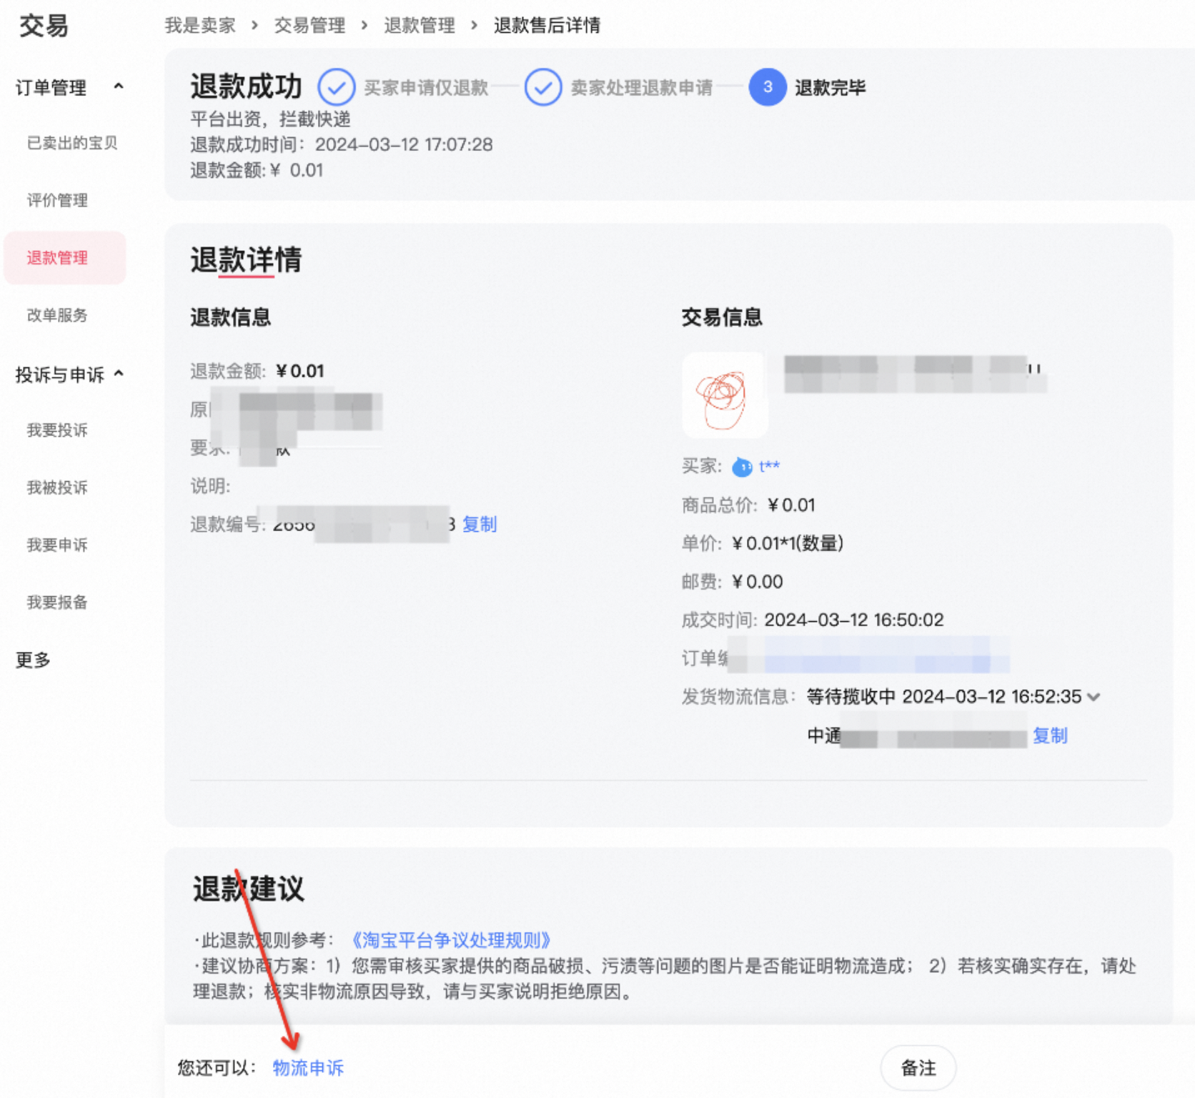Expand the 发货物流信息 logistics dropdown arrow

click(1094, 697)
